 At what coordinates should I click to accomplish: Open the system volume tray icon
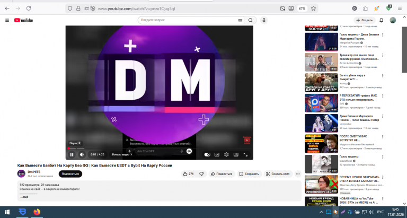[x=371, y=212]
